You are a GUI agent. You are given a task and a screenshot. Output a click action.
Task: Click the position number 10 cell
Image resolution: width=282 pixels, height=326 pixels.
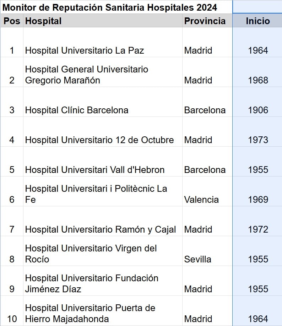(12, 319)
